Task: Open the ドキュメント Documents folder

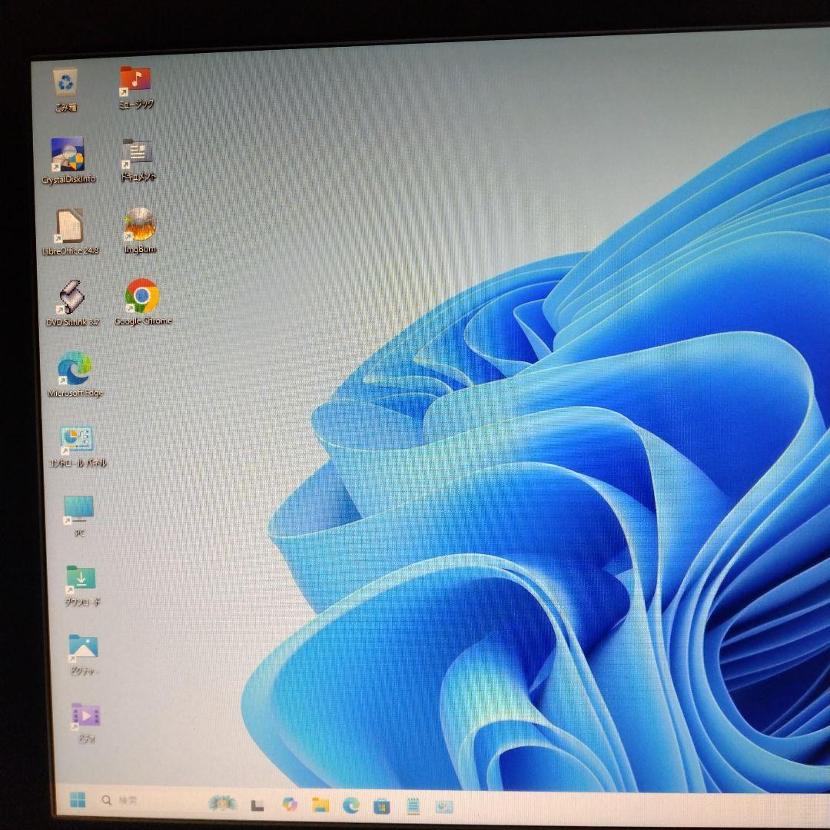Action: (138, 151)
